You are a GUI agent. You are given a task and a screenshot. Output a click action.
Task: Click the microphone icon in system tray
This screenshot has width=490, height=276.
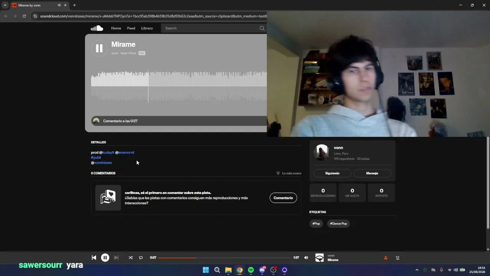coord(441,270)
